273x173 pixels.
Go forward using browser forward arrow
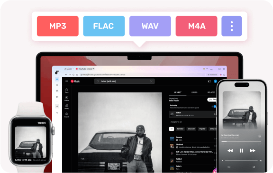(x=70, y=75)
